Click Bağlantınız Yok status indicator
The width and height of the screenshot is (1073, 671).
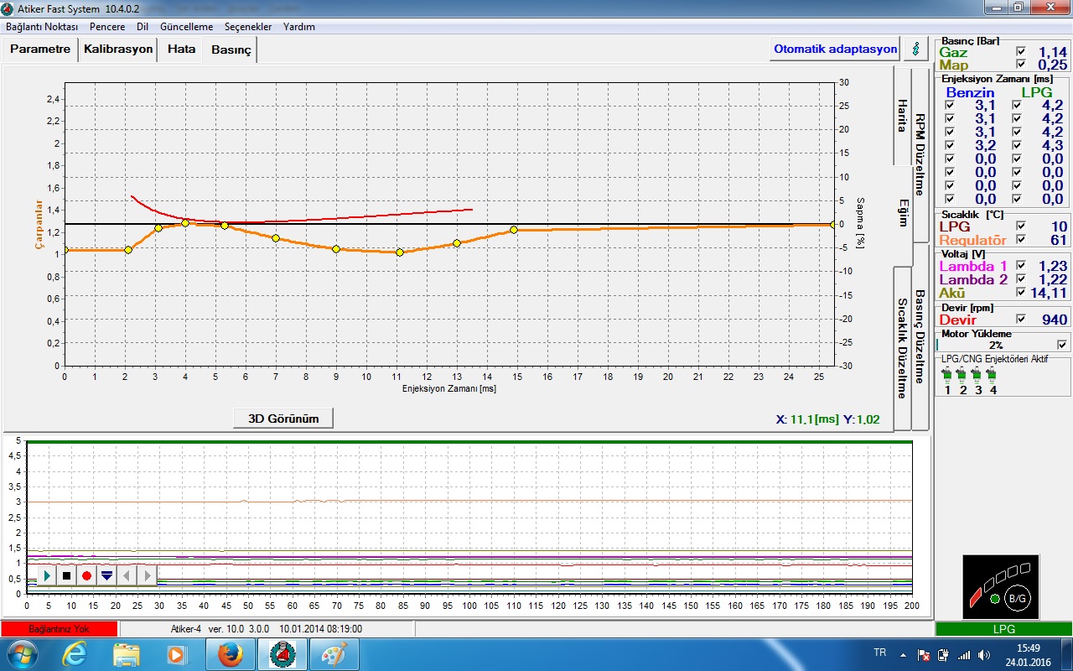pyautogui.click(x=59, y=629)
